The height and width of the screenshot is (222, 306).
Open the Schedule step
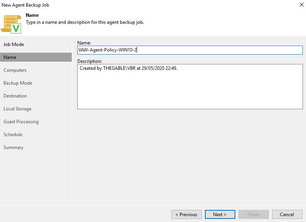point(13,134)
